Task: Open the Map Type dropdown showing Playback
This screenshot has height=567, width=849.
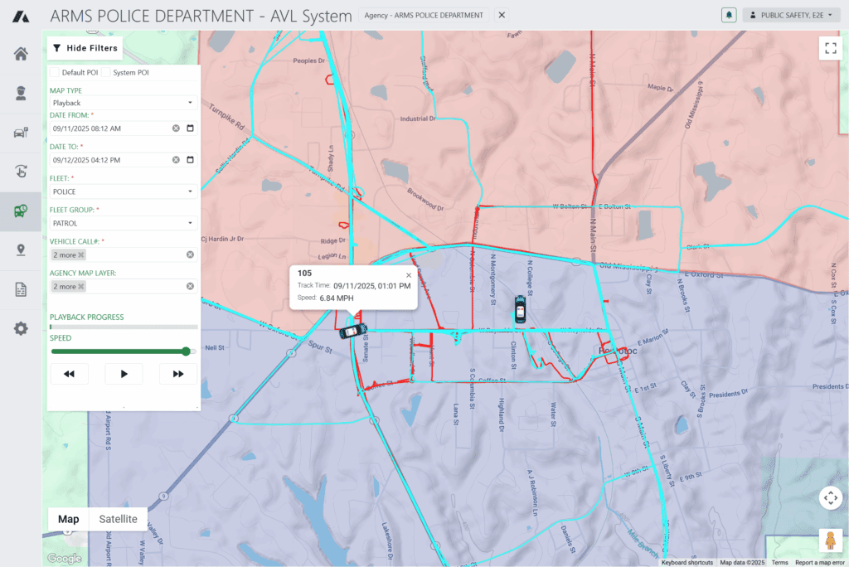Action: (123, 101)
